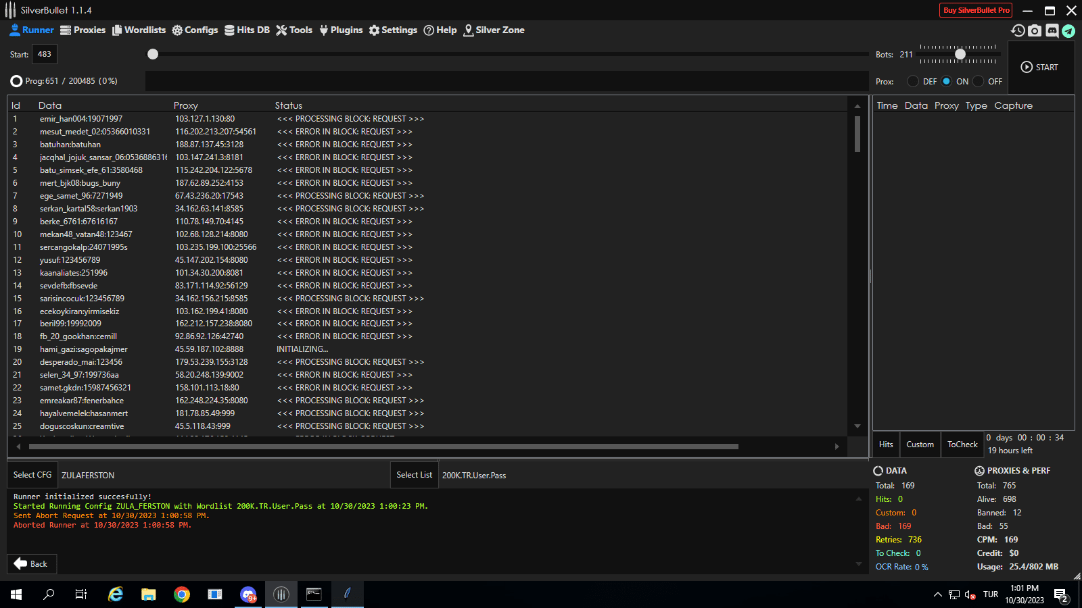Open the Windows Start menu
This screenshot has height=608, width=1082.
(16, 594)
